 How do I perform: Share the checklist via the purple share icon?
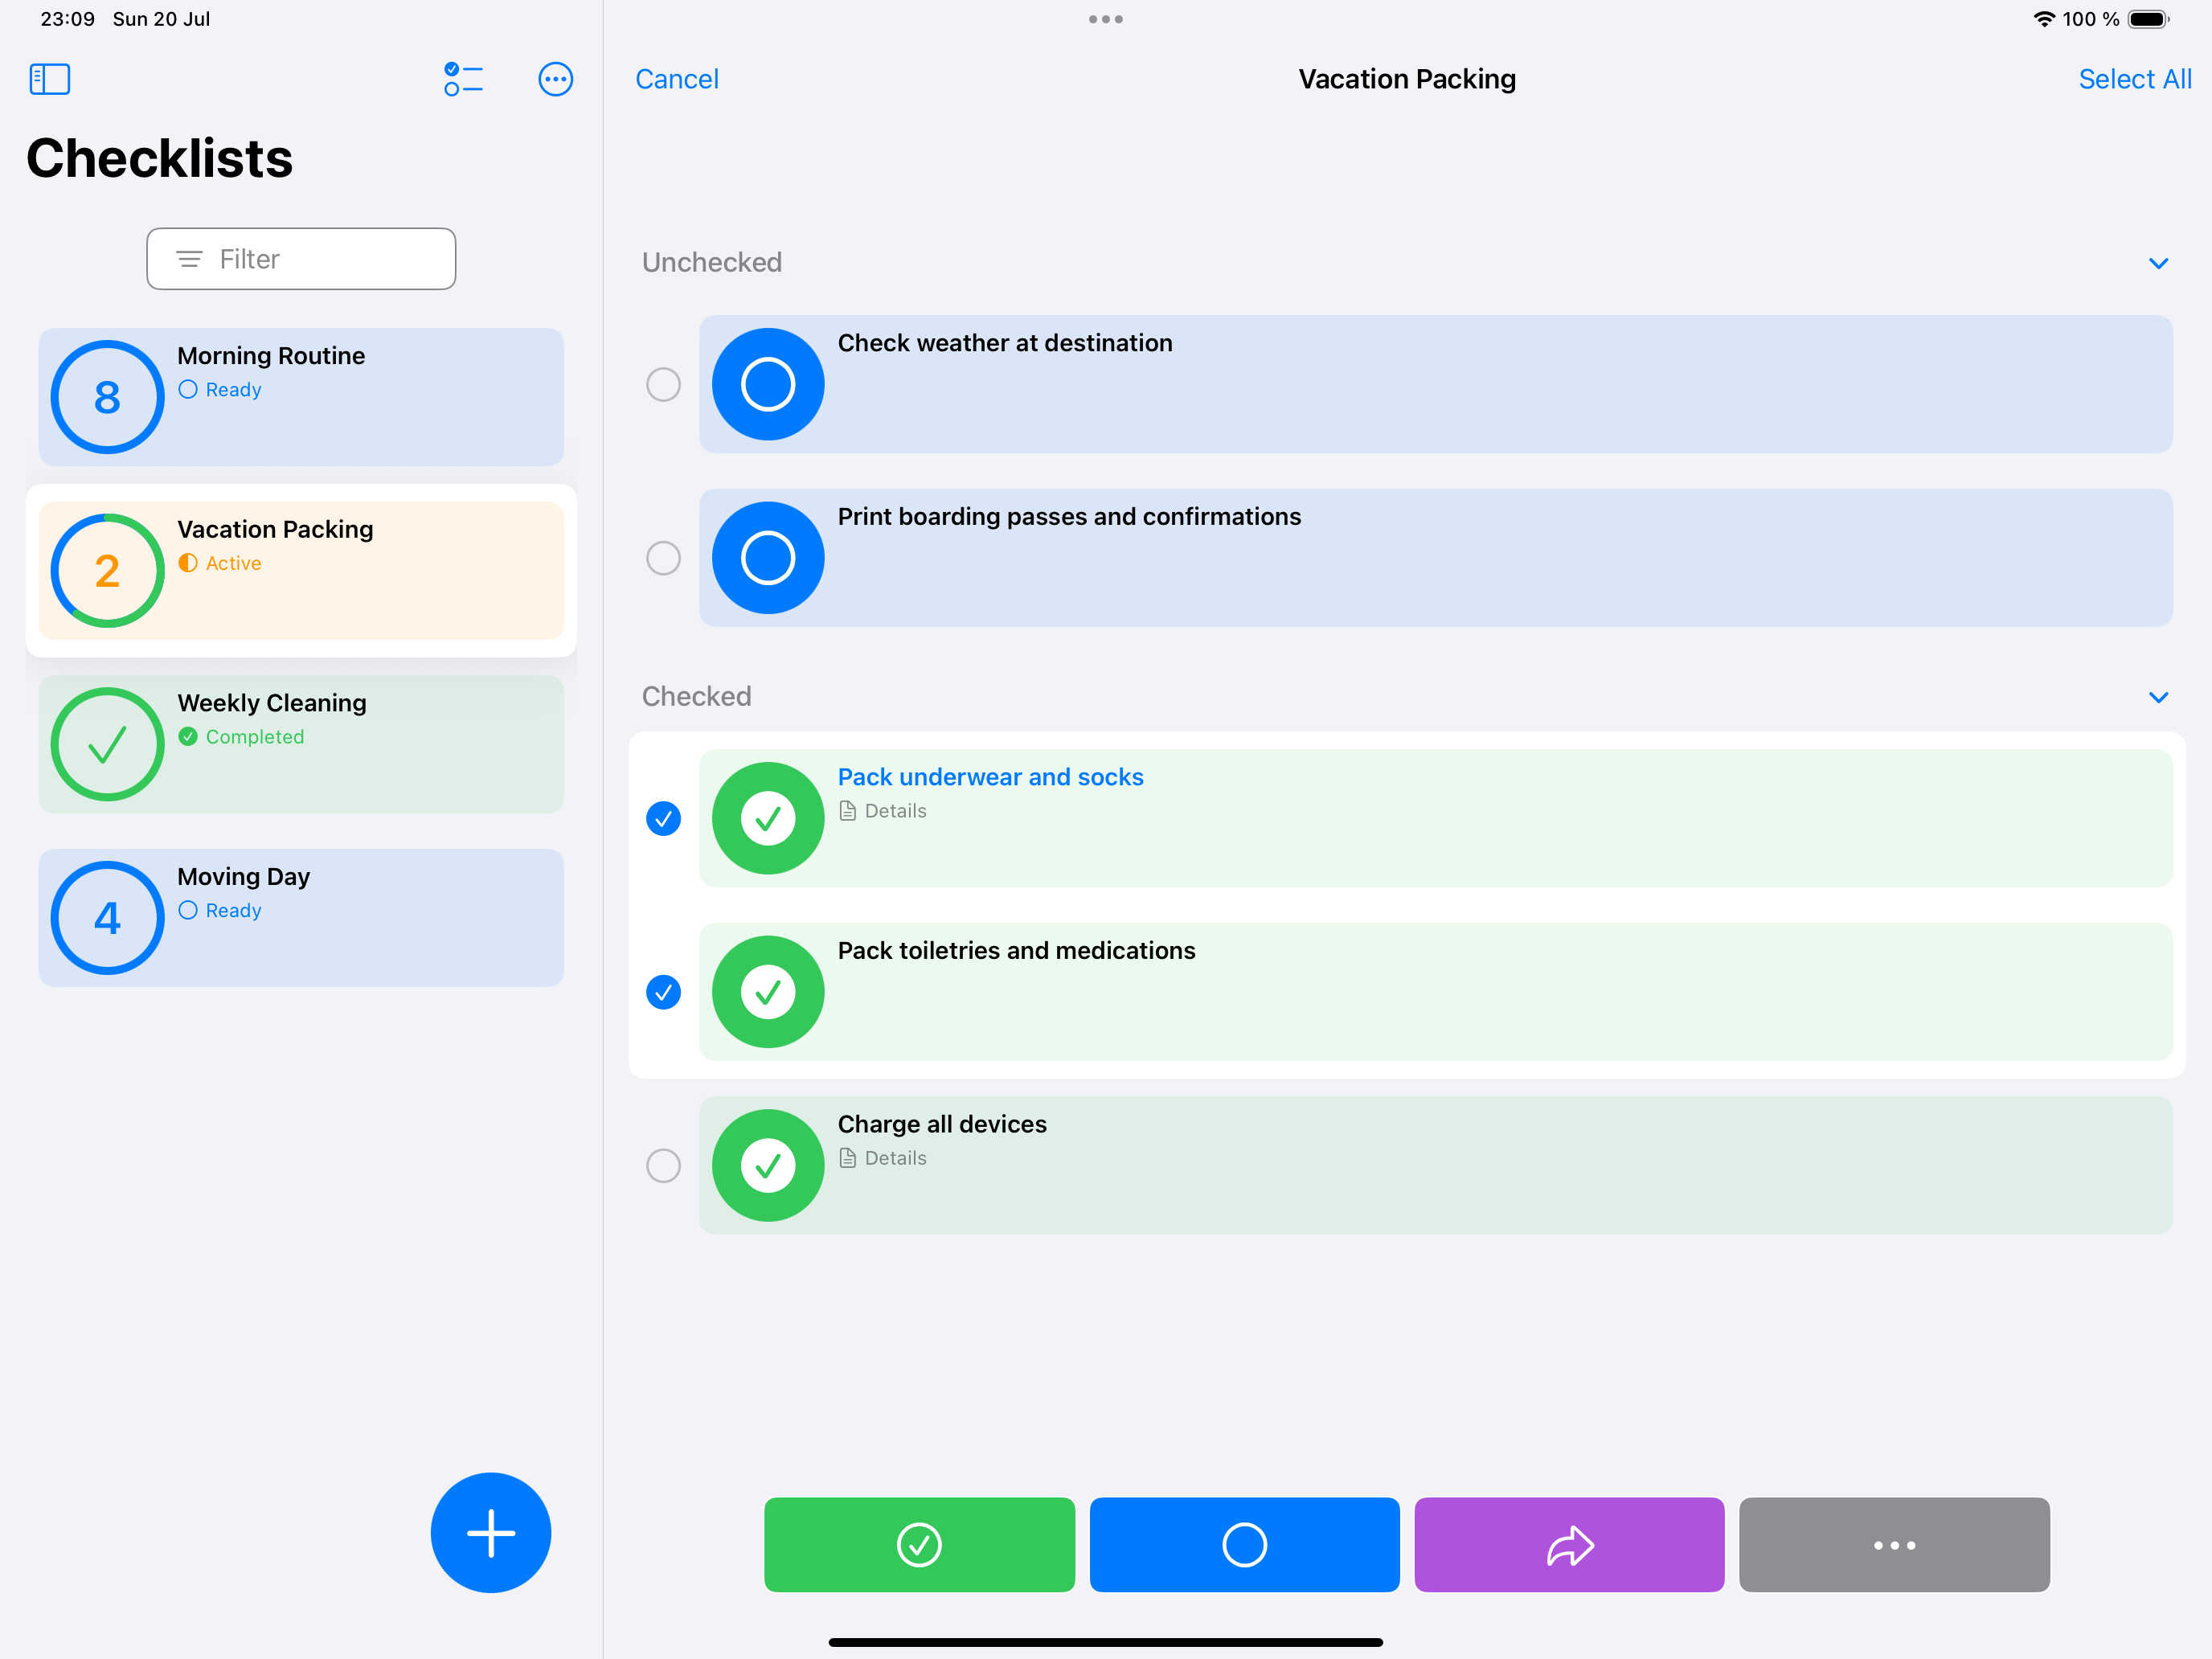tap(1567, 1544)
